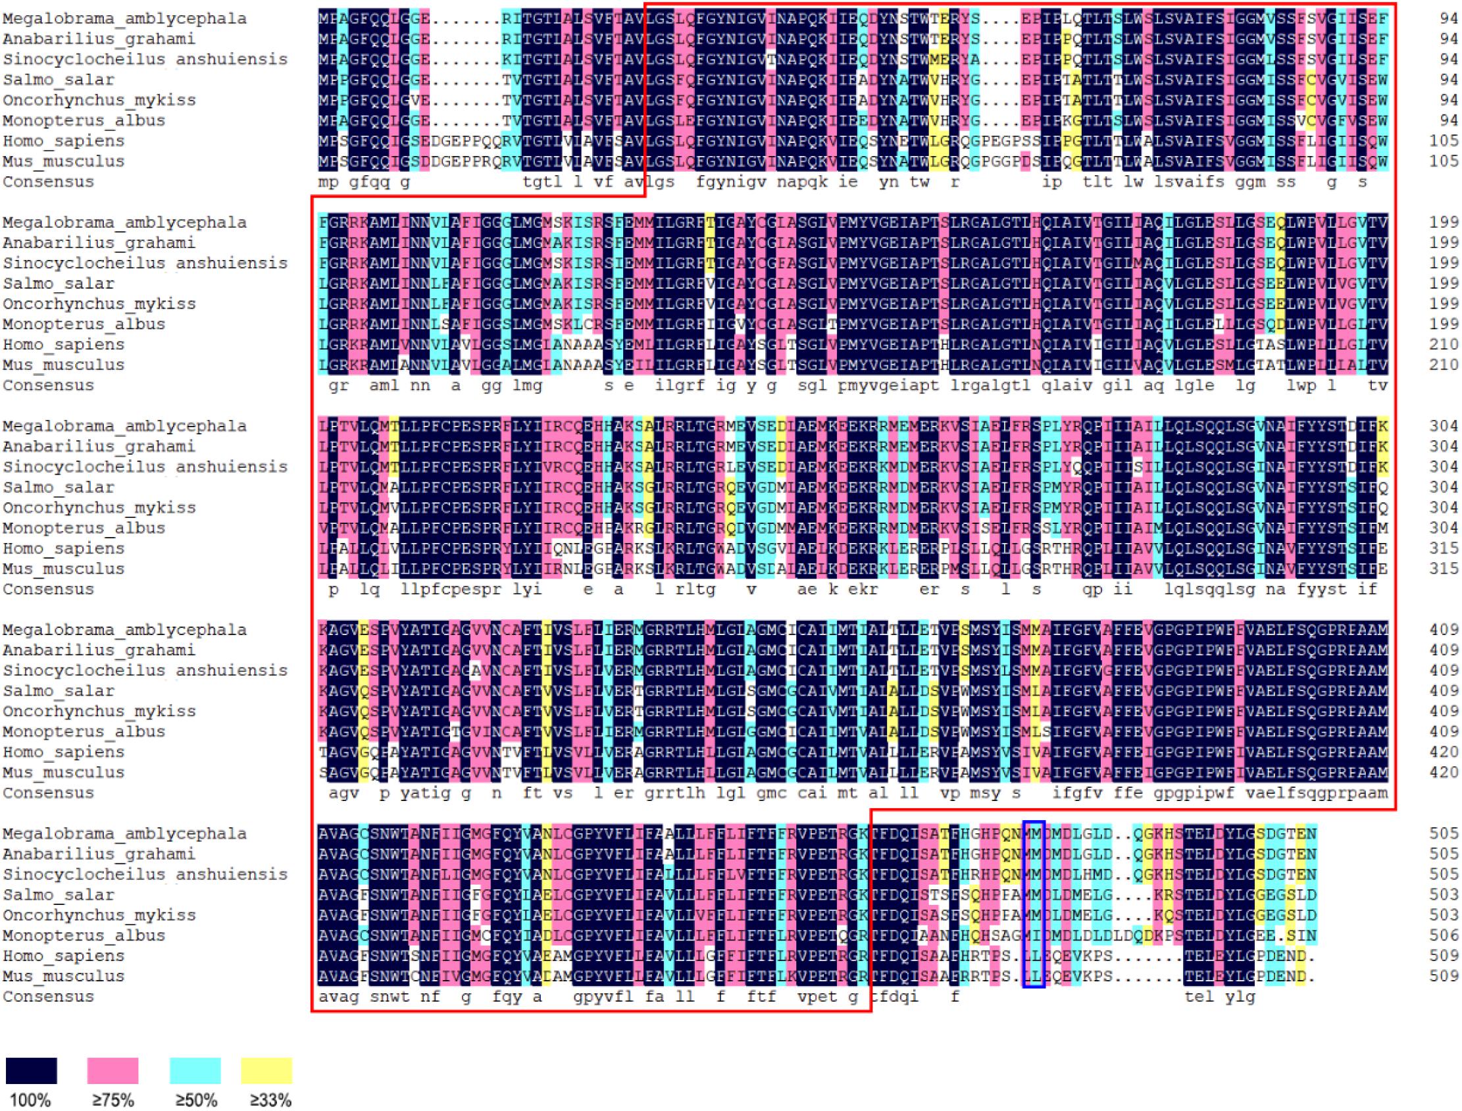This screenshot has width=1462, height=1111.
Task: Click number 505 ending the Sinocyclocheilus_anshuiensis row
Action: 1444,874
